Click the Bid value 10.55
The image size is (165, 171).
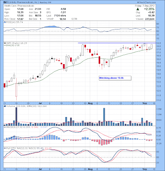tap(38, 15)
